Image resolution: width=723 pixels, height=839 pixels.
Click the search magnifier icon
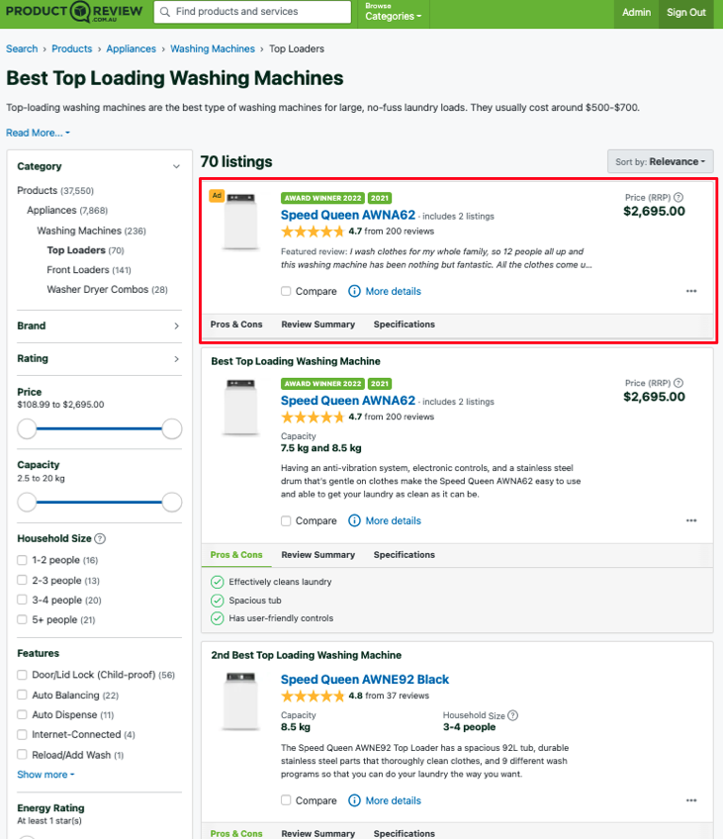[x=165, y=12]
